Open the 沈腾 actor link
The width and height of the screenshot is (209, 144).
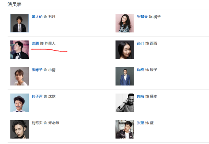tap(35, 43)
